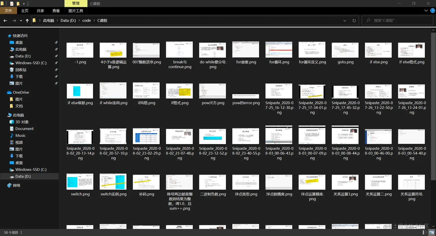Click the new folder icon in title bar
This screenshot has width=436, height=236.
click(x=18, y=4)
